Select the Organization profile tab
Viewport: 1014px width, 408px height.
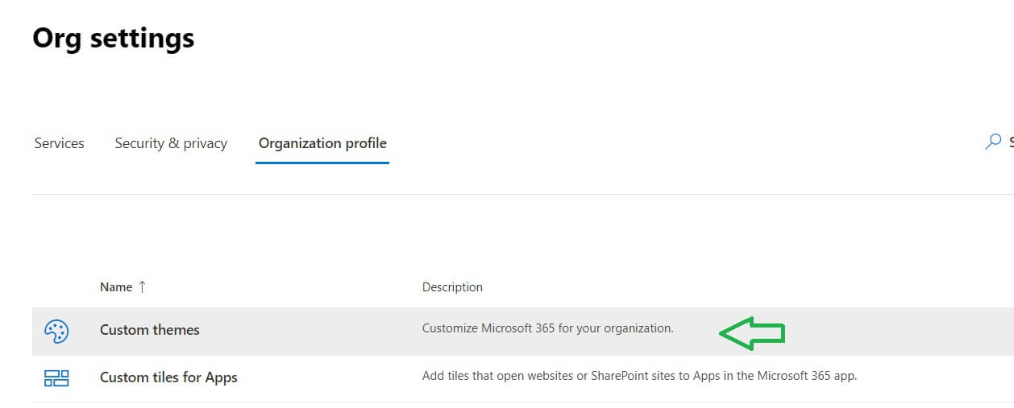coord(322,143)
